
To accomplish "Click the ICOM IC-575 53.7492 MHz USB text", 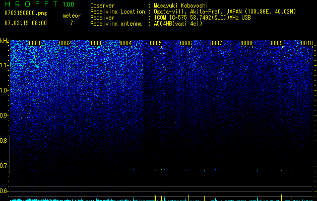I will tap(202, 18).
